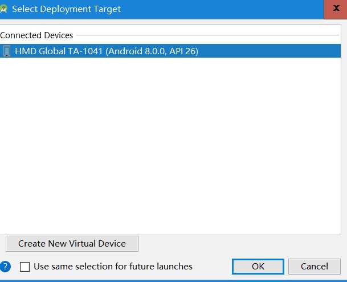The height and width of the screenshot is (282, 347).
Task: Select the HMD Global TA-1041 device row
Action: tap(170, 51)
